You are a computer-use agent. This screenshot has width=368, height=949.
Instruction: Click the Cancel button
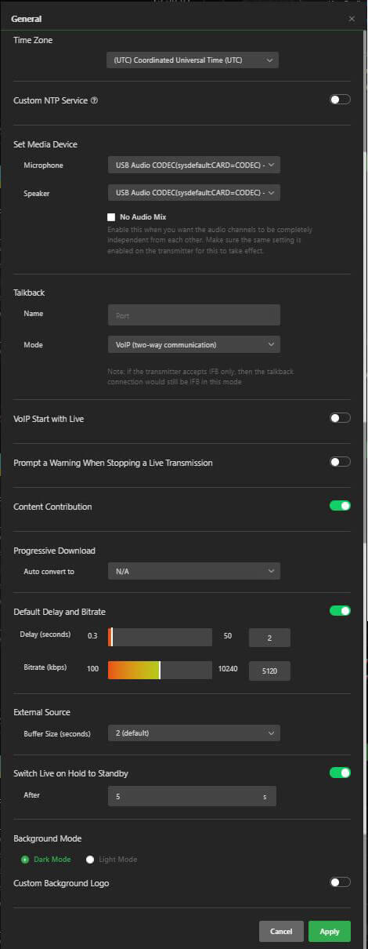point(281,931)
